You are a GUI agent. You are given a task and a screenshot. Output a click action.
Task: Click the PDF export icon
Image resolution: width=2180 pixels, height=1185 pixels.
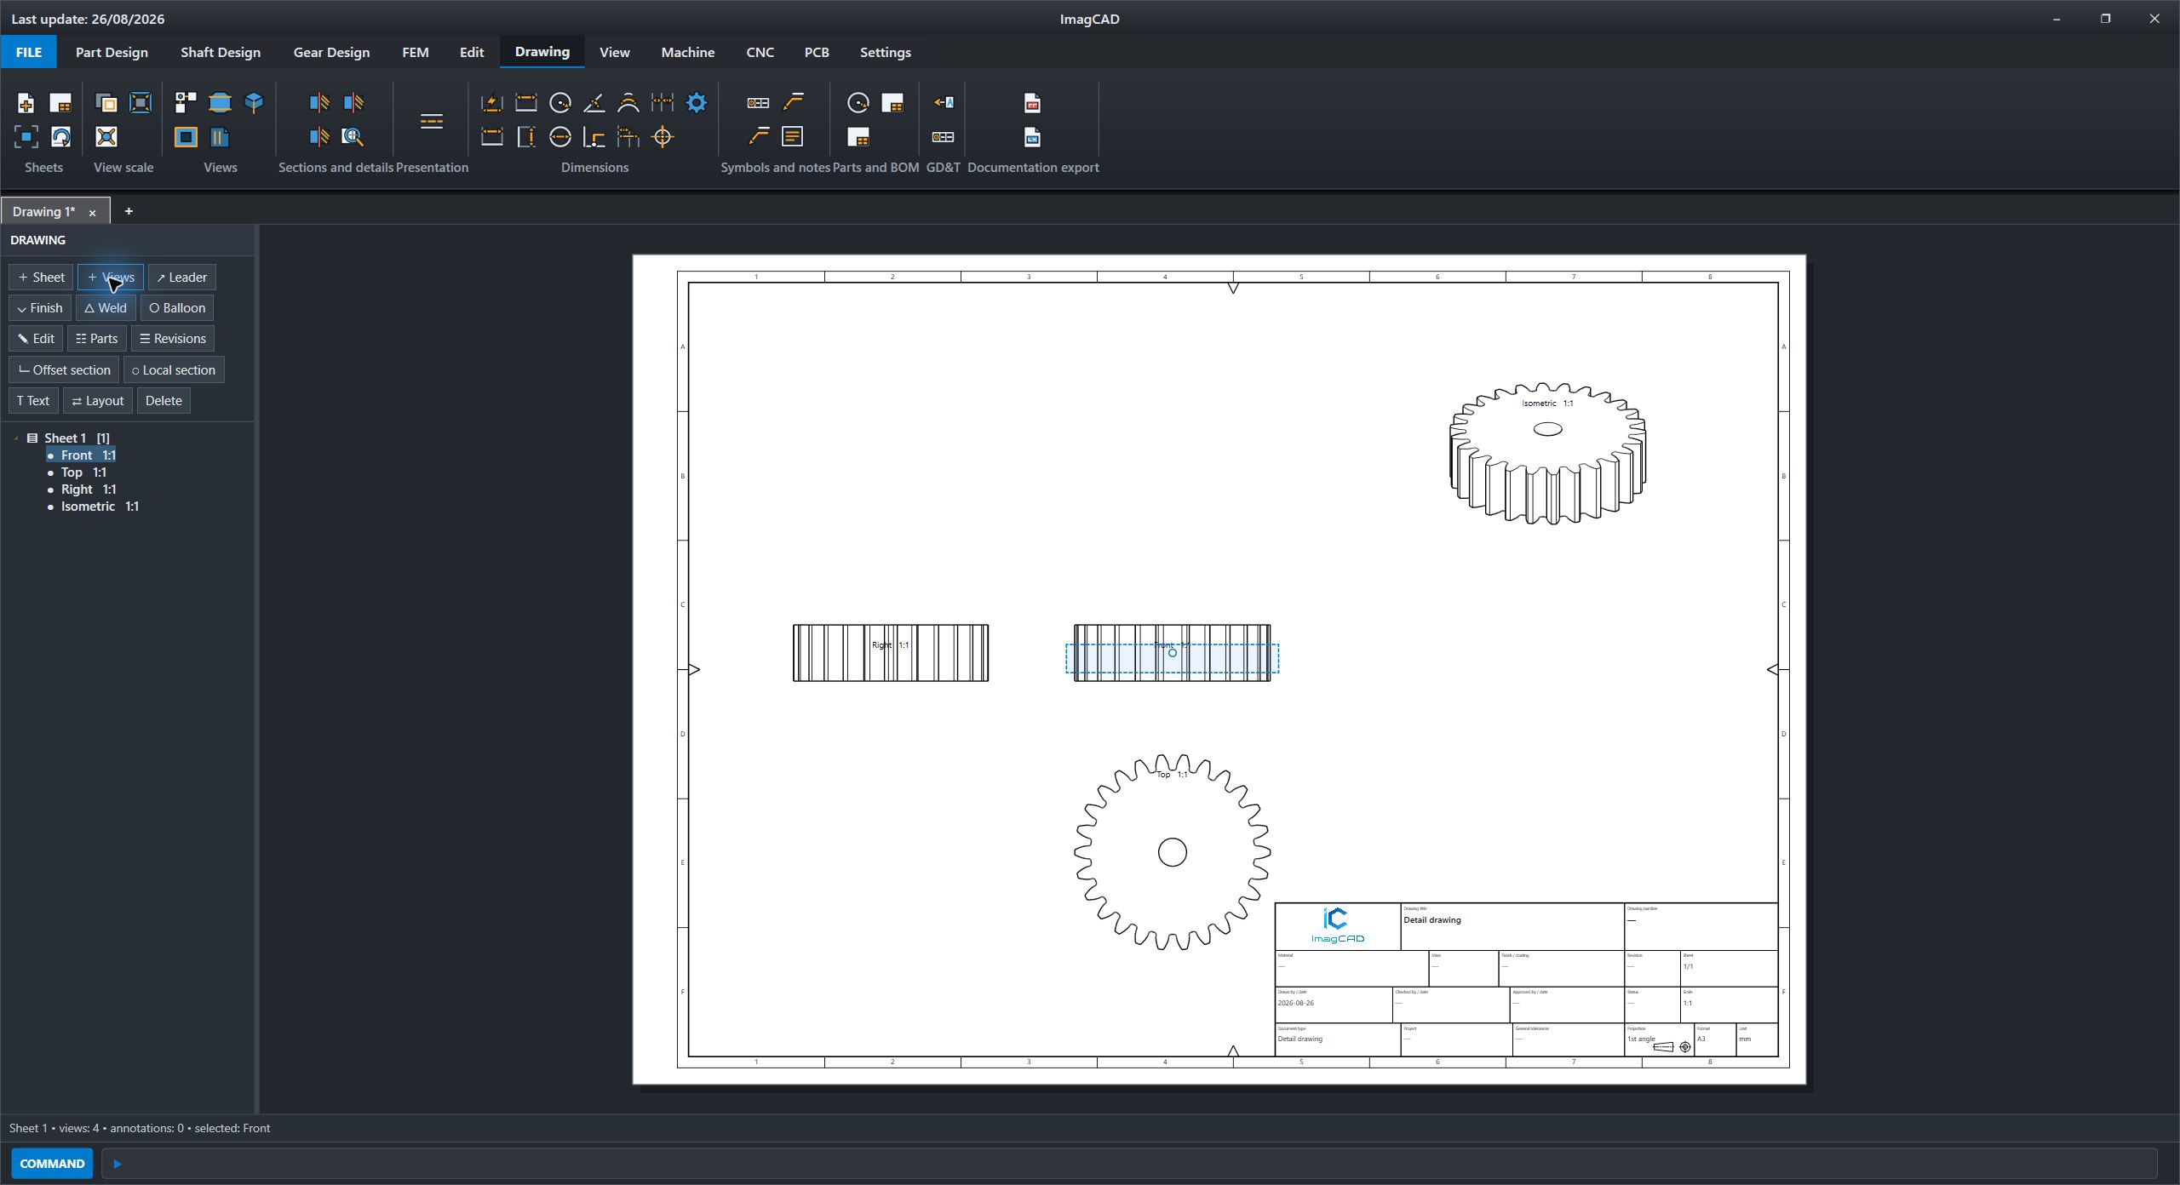pyautogui.click(x=1032, y=103)
